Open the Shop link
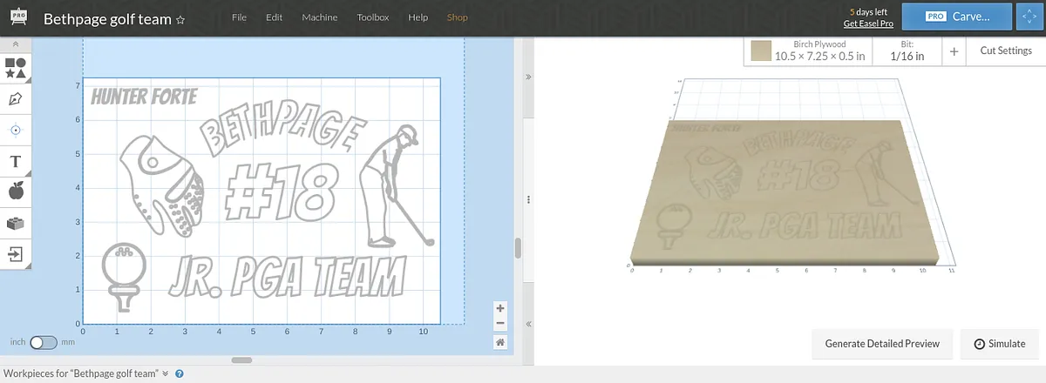The image size is (1046, 383). (x=457, y=17)
